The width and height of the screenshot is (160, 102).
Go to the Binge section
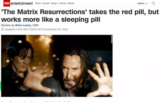click(x=54, y=3)
